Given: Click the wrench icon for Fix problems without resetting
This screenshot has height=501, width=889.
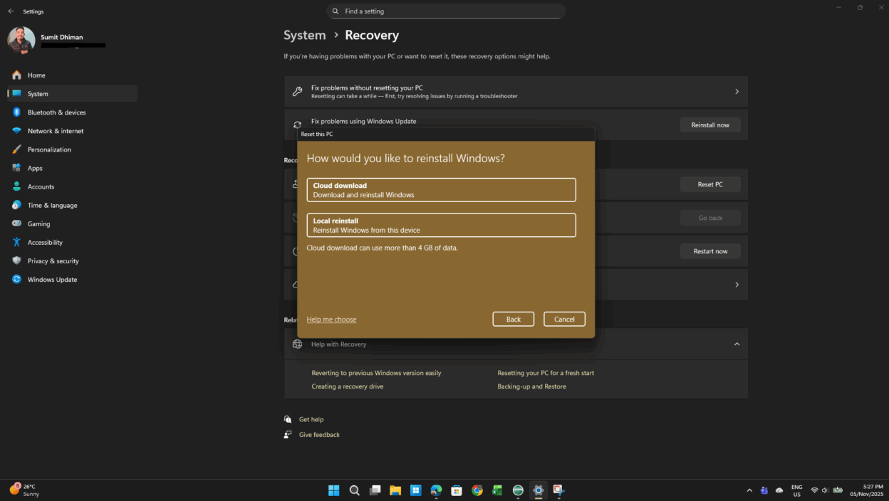Looking at the screenshot, I should click(x=297, y=91).
